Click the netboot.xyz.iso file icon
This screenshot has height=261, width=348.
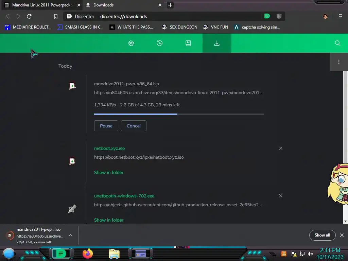point(72,161)
